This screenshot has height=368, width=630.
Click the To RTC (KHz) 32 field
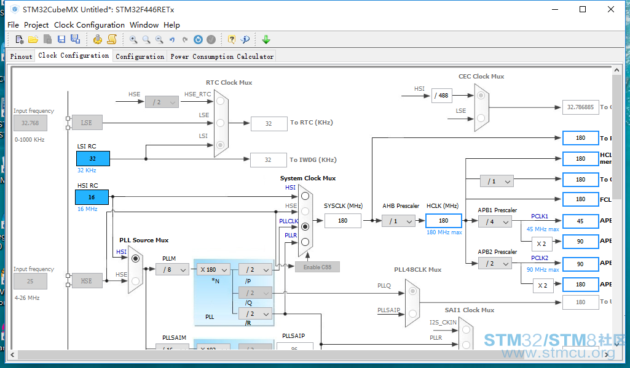[x=269, y=123]
